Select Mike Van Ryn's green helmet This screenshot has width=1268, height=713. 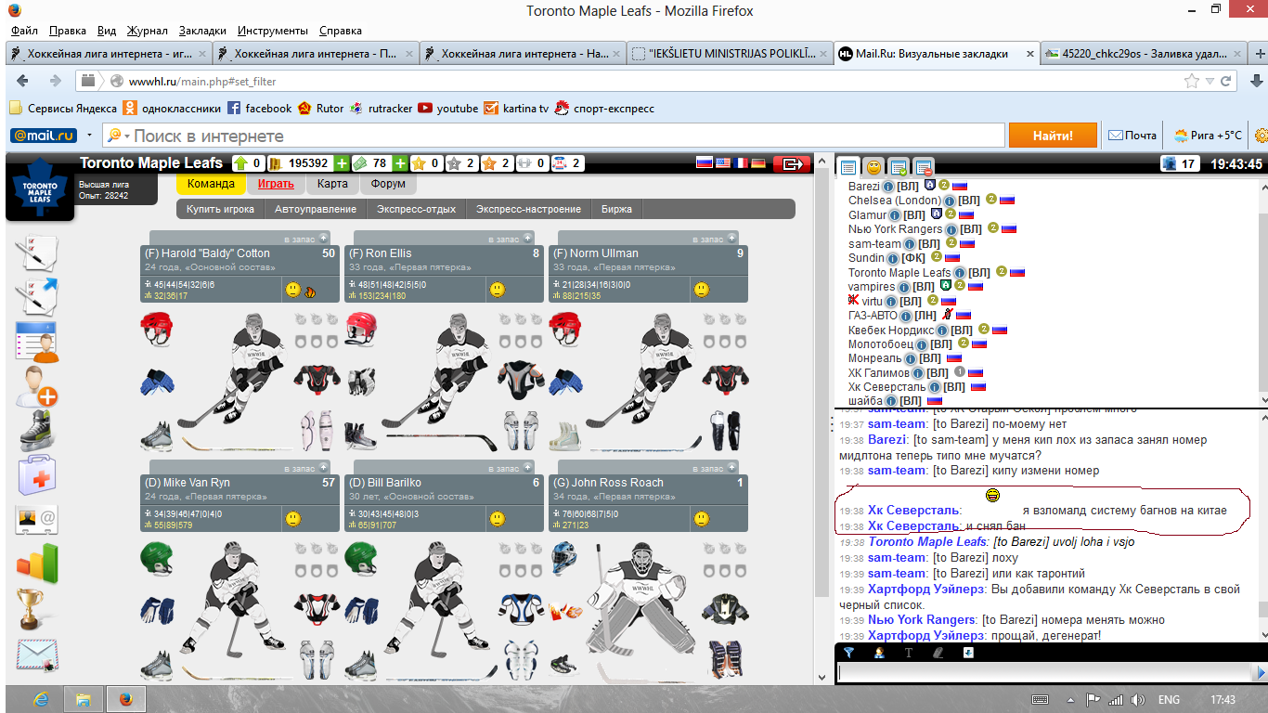[157, 558]
